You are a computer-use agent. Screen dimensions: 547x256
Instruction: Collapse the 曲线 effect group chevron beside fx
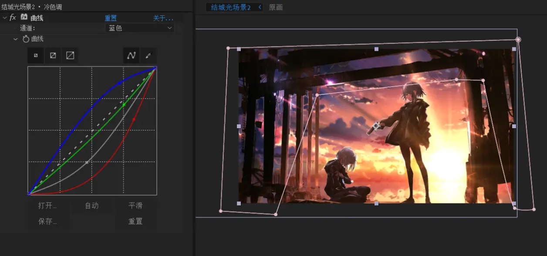(x=5, y=18)
